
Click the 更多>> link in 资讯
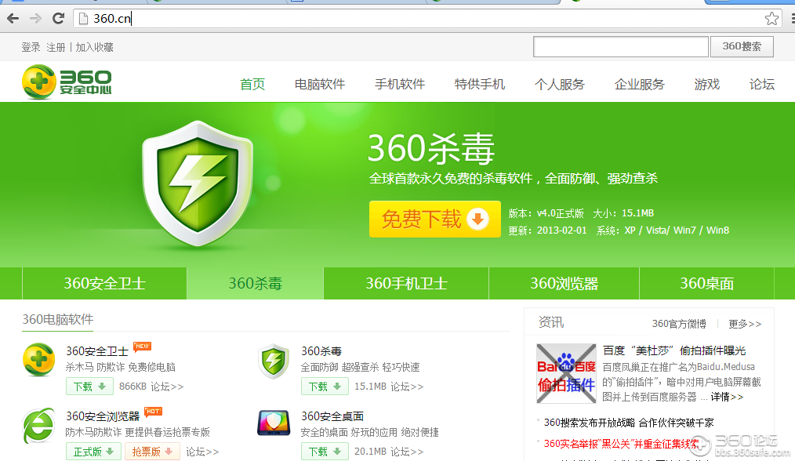745,324
